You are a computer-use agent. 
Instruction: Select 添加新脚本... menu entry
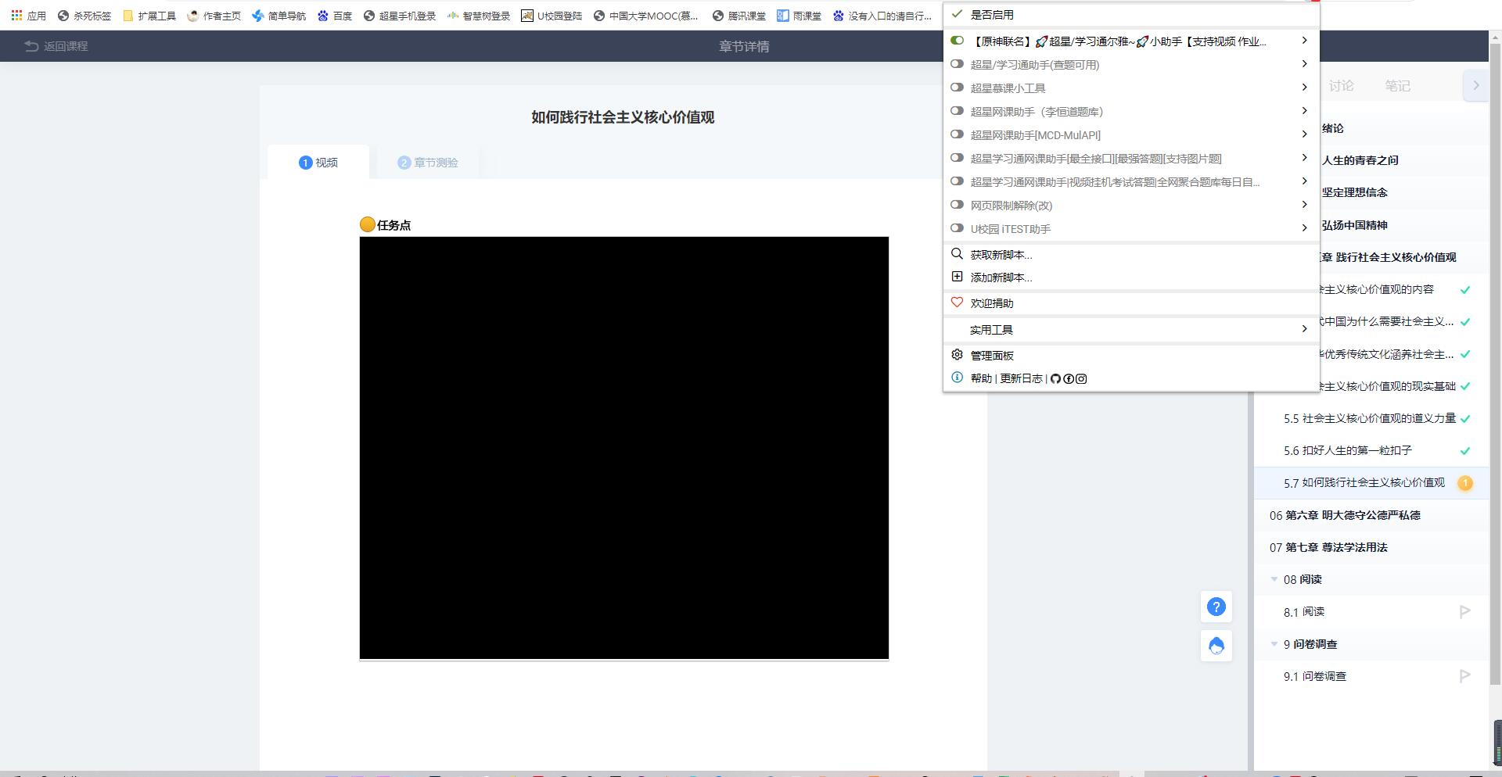click(x=1131, y=277)
